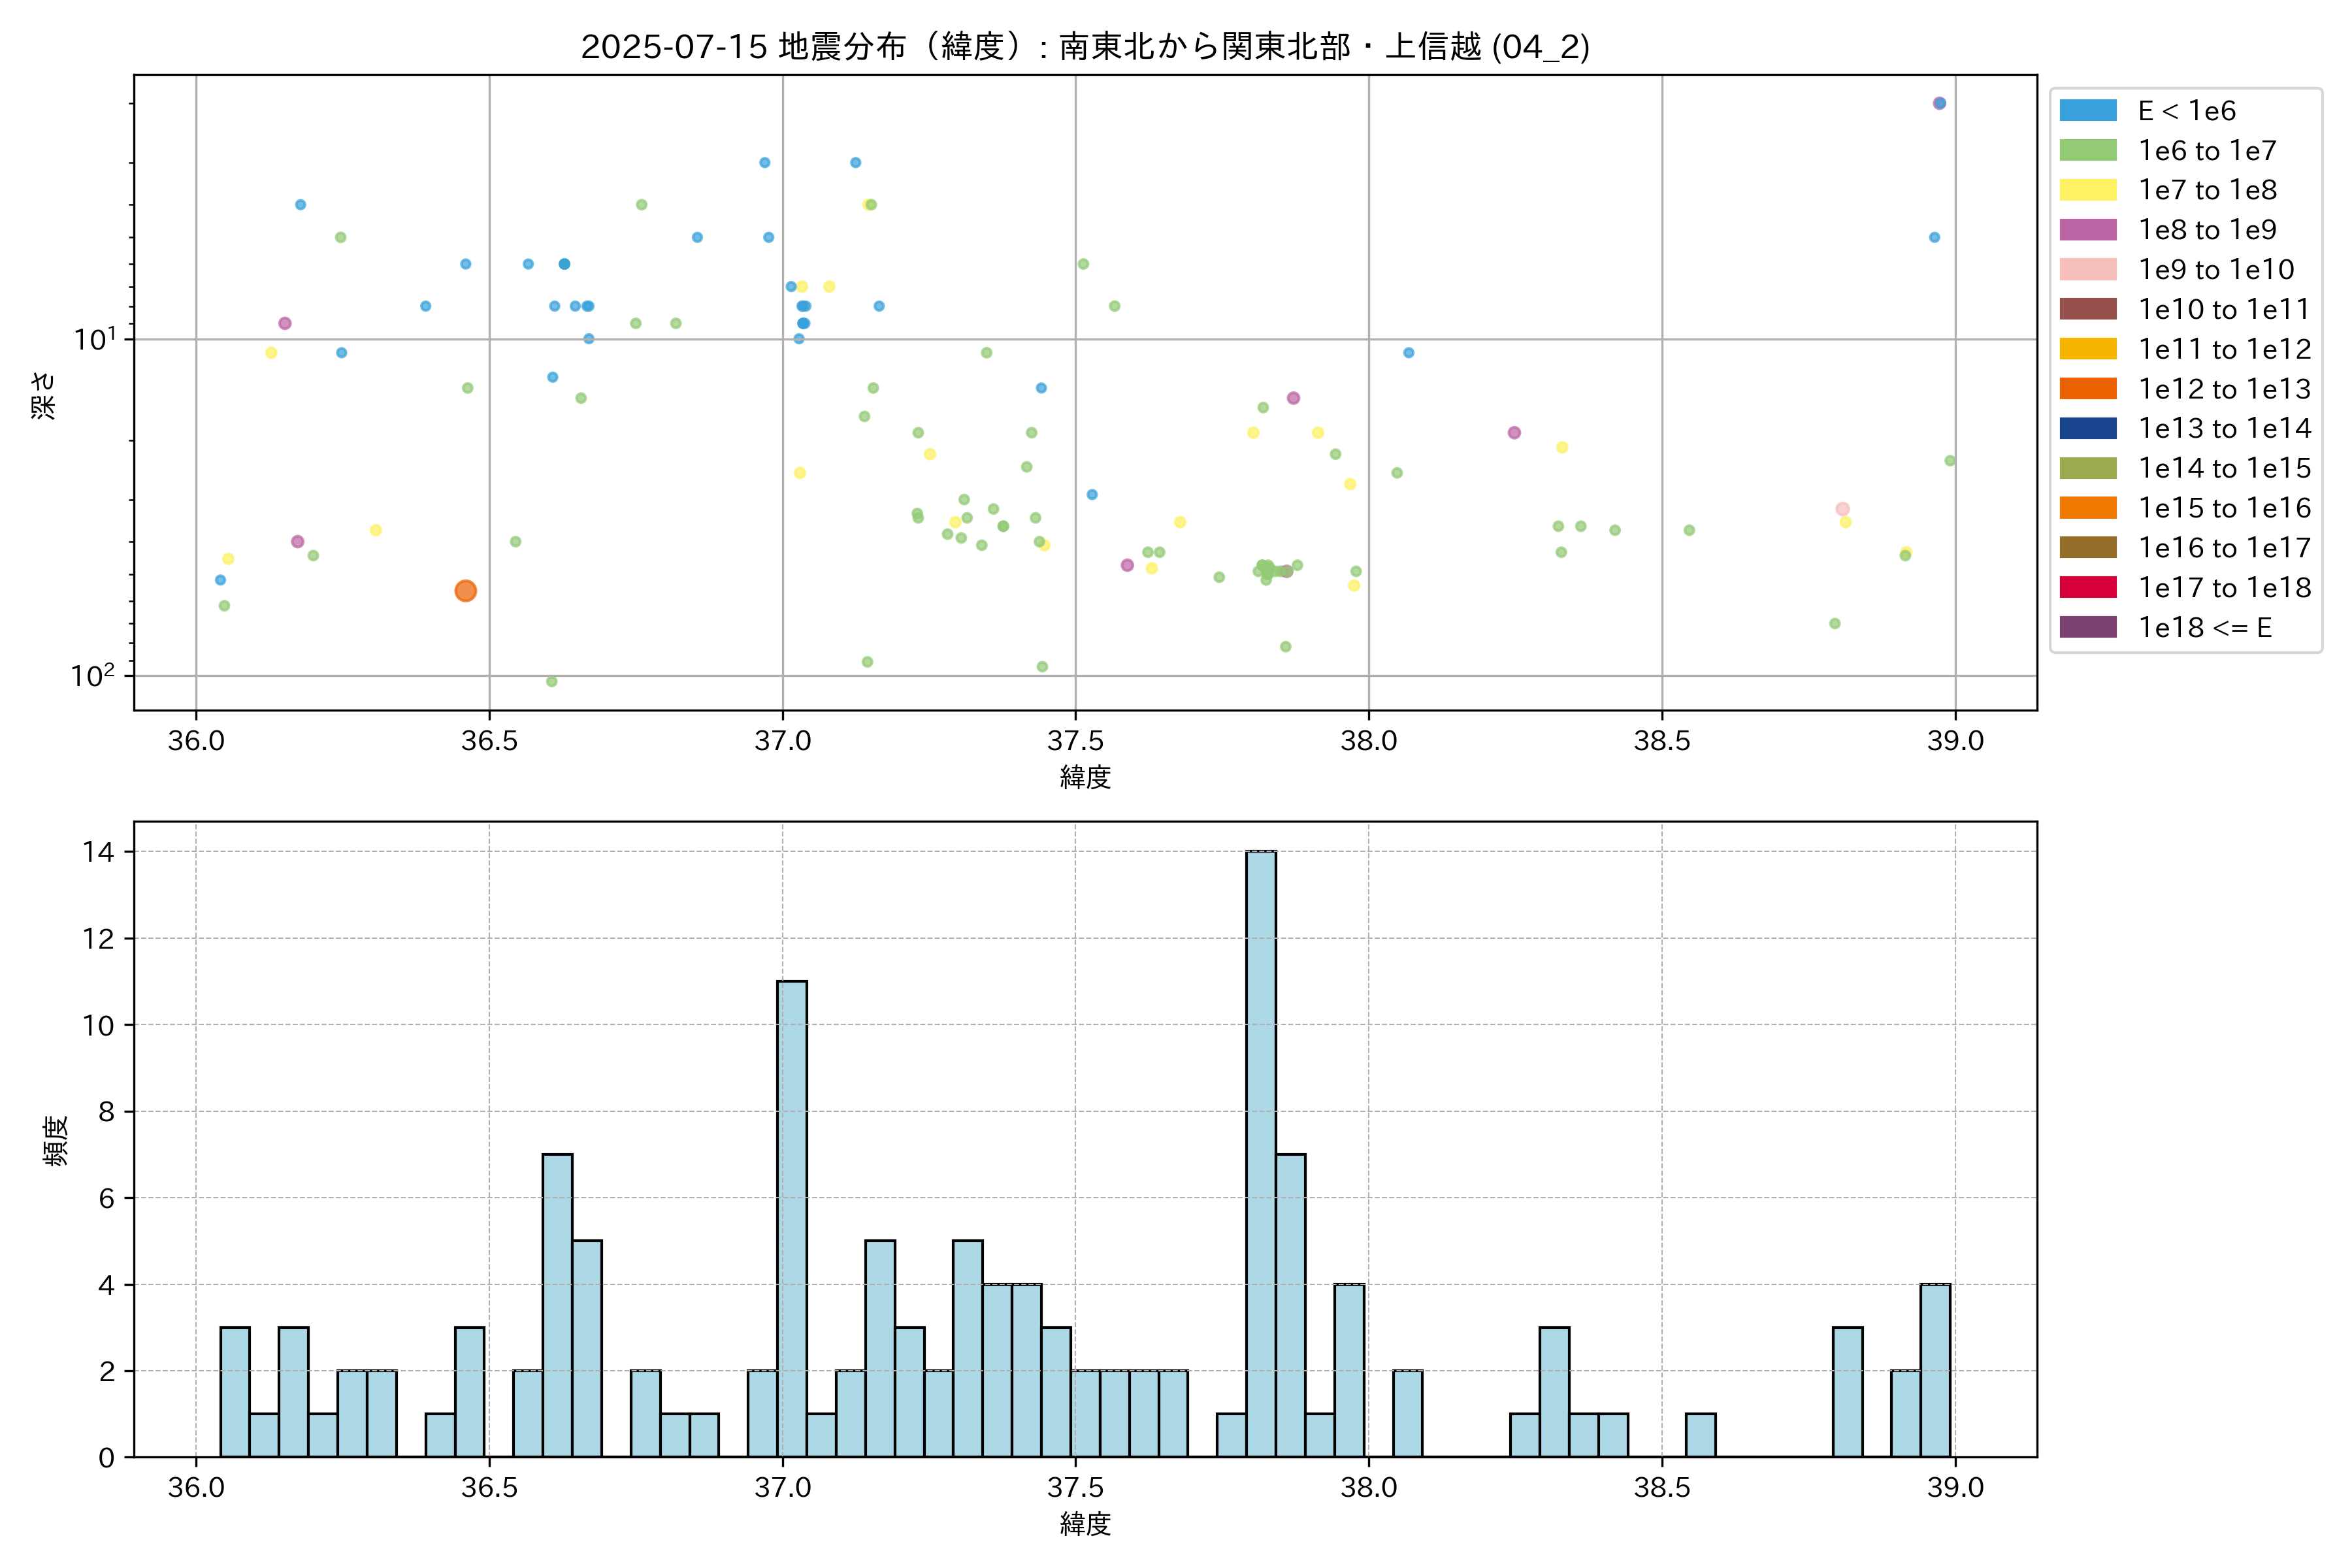Click the histogram bar reaching frequency 11

pos(792,1218)
